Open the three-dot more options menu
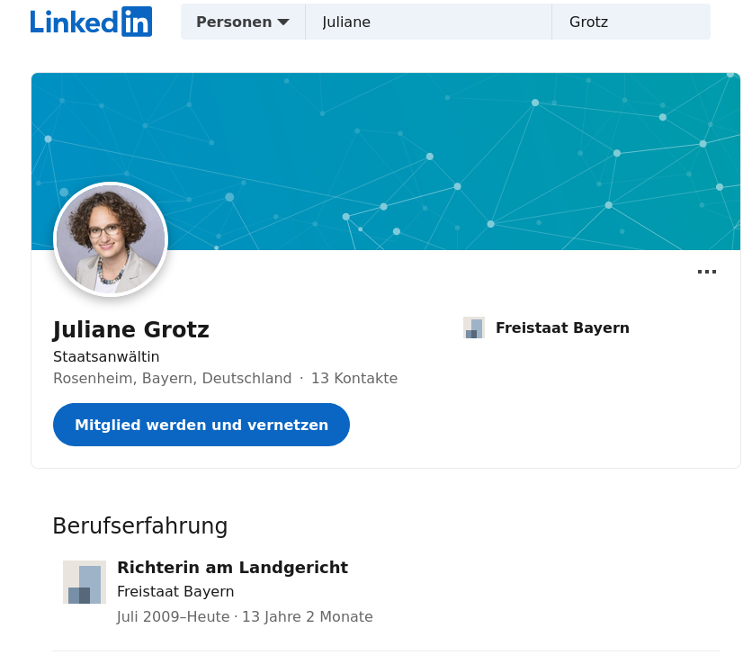743x664 pixels. pyautogui.click(x=706, y=272)
